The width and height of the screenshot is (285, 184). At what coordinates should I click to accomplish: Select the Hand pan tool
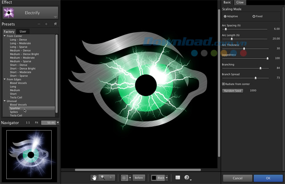(94, 178)
